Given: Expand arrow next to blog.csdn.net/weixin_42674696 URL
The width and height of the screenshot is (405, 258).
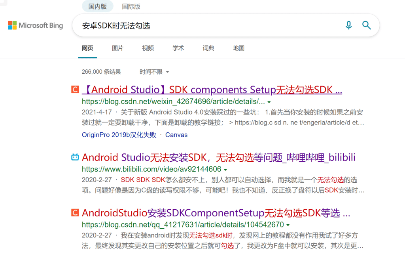Looking at the screenshot, I should coord(269,102).
